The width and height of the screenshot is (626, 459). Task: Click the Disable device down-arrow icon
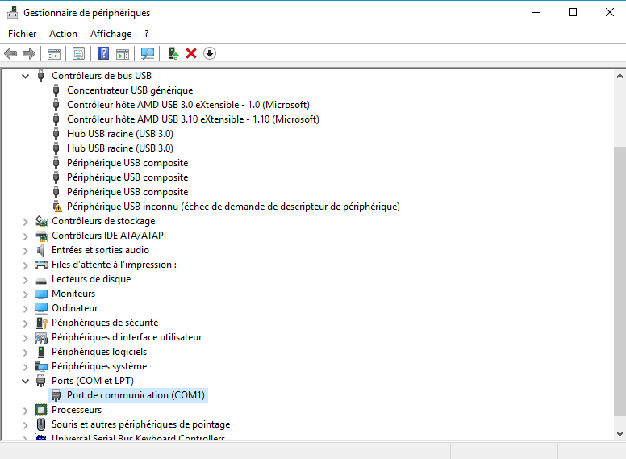[210, 53]
